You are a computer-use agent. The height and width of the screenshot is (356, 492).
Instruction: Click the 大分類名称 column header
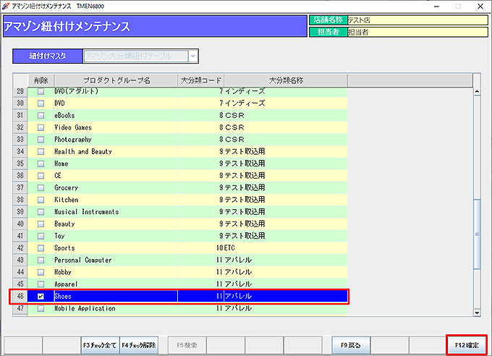click(x=285, y=80)
